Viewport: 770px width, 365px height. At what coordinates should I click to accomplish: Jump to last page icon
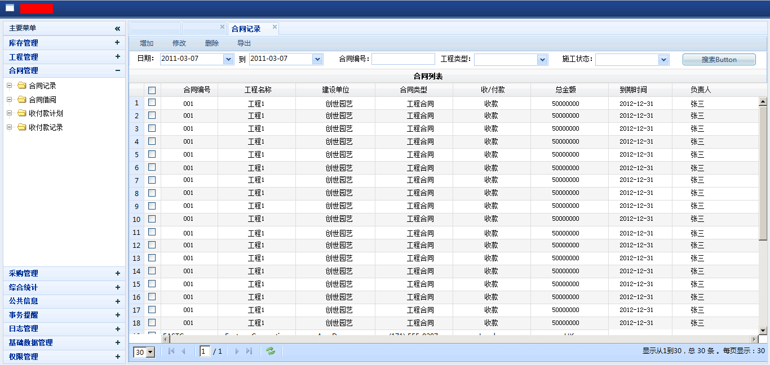pyautogui.click(x=249, y=351)
